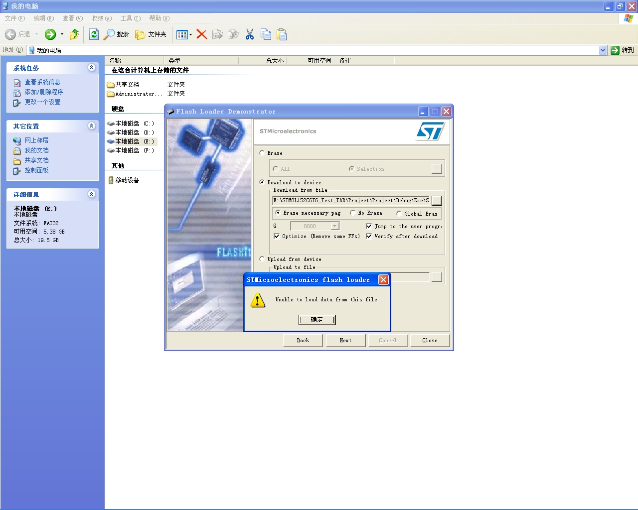Sort by 名称 column header
Image resolution: width=638 pixels, height=510 pixels.
point(135,61)
